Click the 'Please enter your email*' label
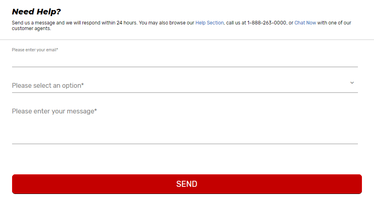The width and height of the screenshot is (374, 206). [x=35, y=50]
